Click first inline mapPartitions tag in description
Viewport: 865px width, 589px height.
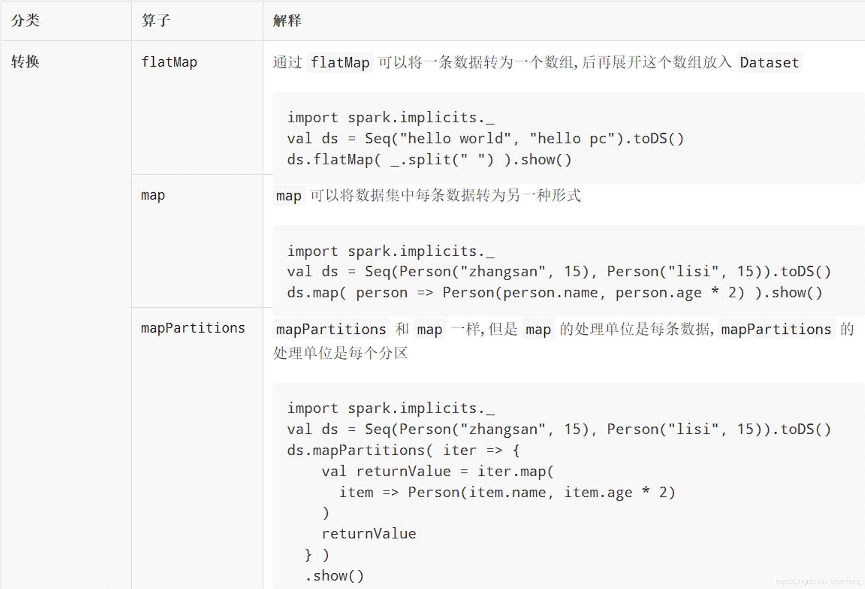(331, 329)
